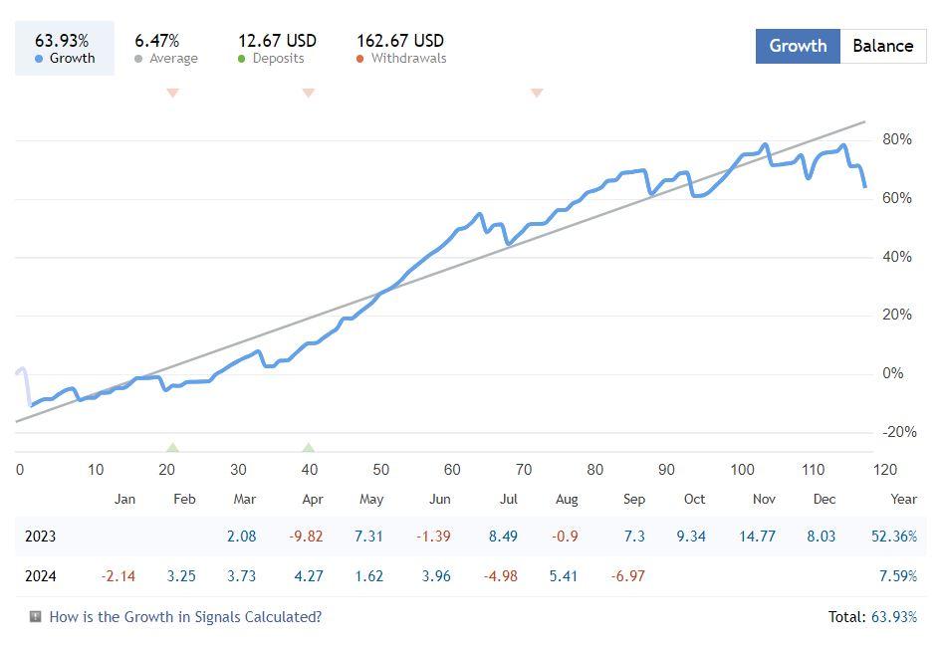Toggle the 12.67 USD Deposits legend

(277, 49)
